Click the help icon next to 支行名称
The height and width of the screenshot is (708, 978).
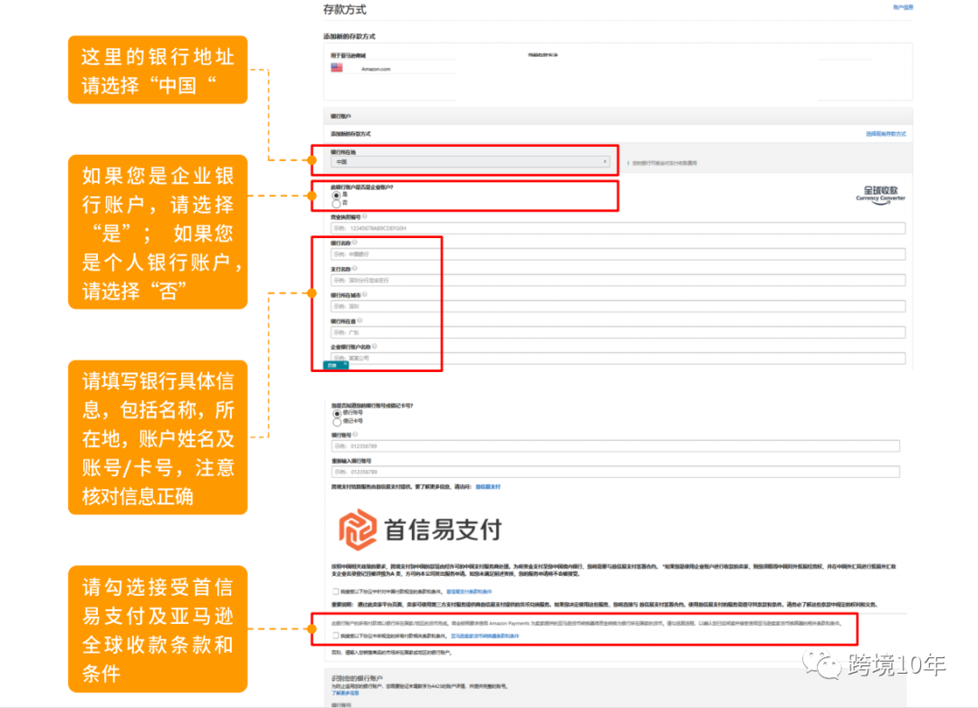point(354,269)
